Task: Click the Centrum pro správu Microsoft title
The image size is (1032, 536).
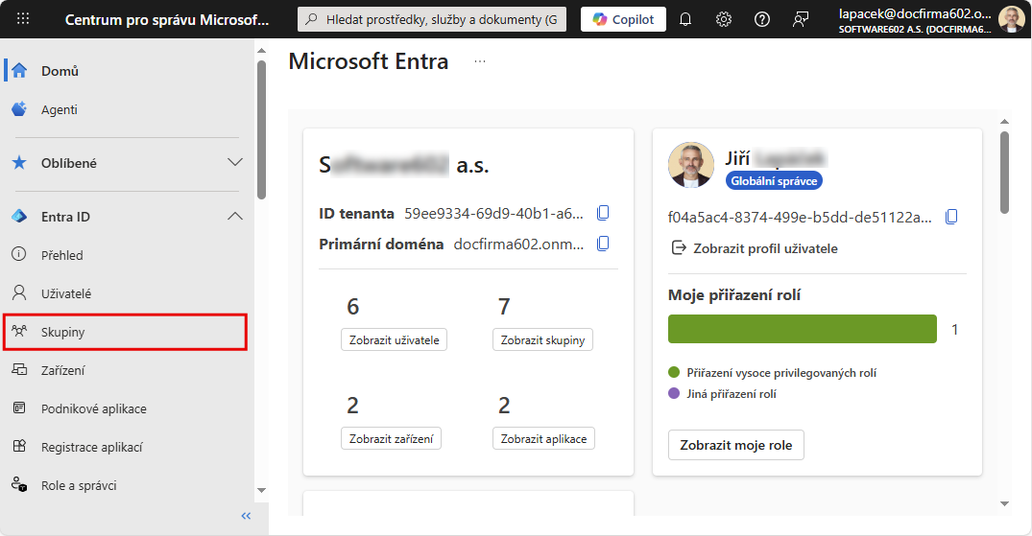Action: click(x=166, y=20)
